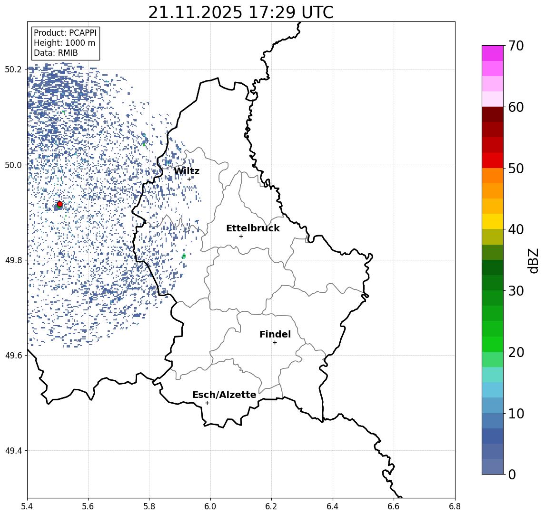Image resolution: width=545 pixels, height=516 pixels.
Task: Pick the yellow 40 dBZ colorbar band
Action: [493, 221]
